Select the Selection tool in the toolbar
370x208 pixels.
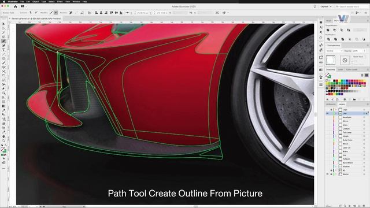tap(3, 24)
